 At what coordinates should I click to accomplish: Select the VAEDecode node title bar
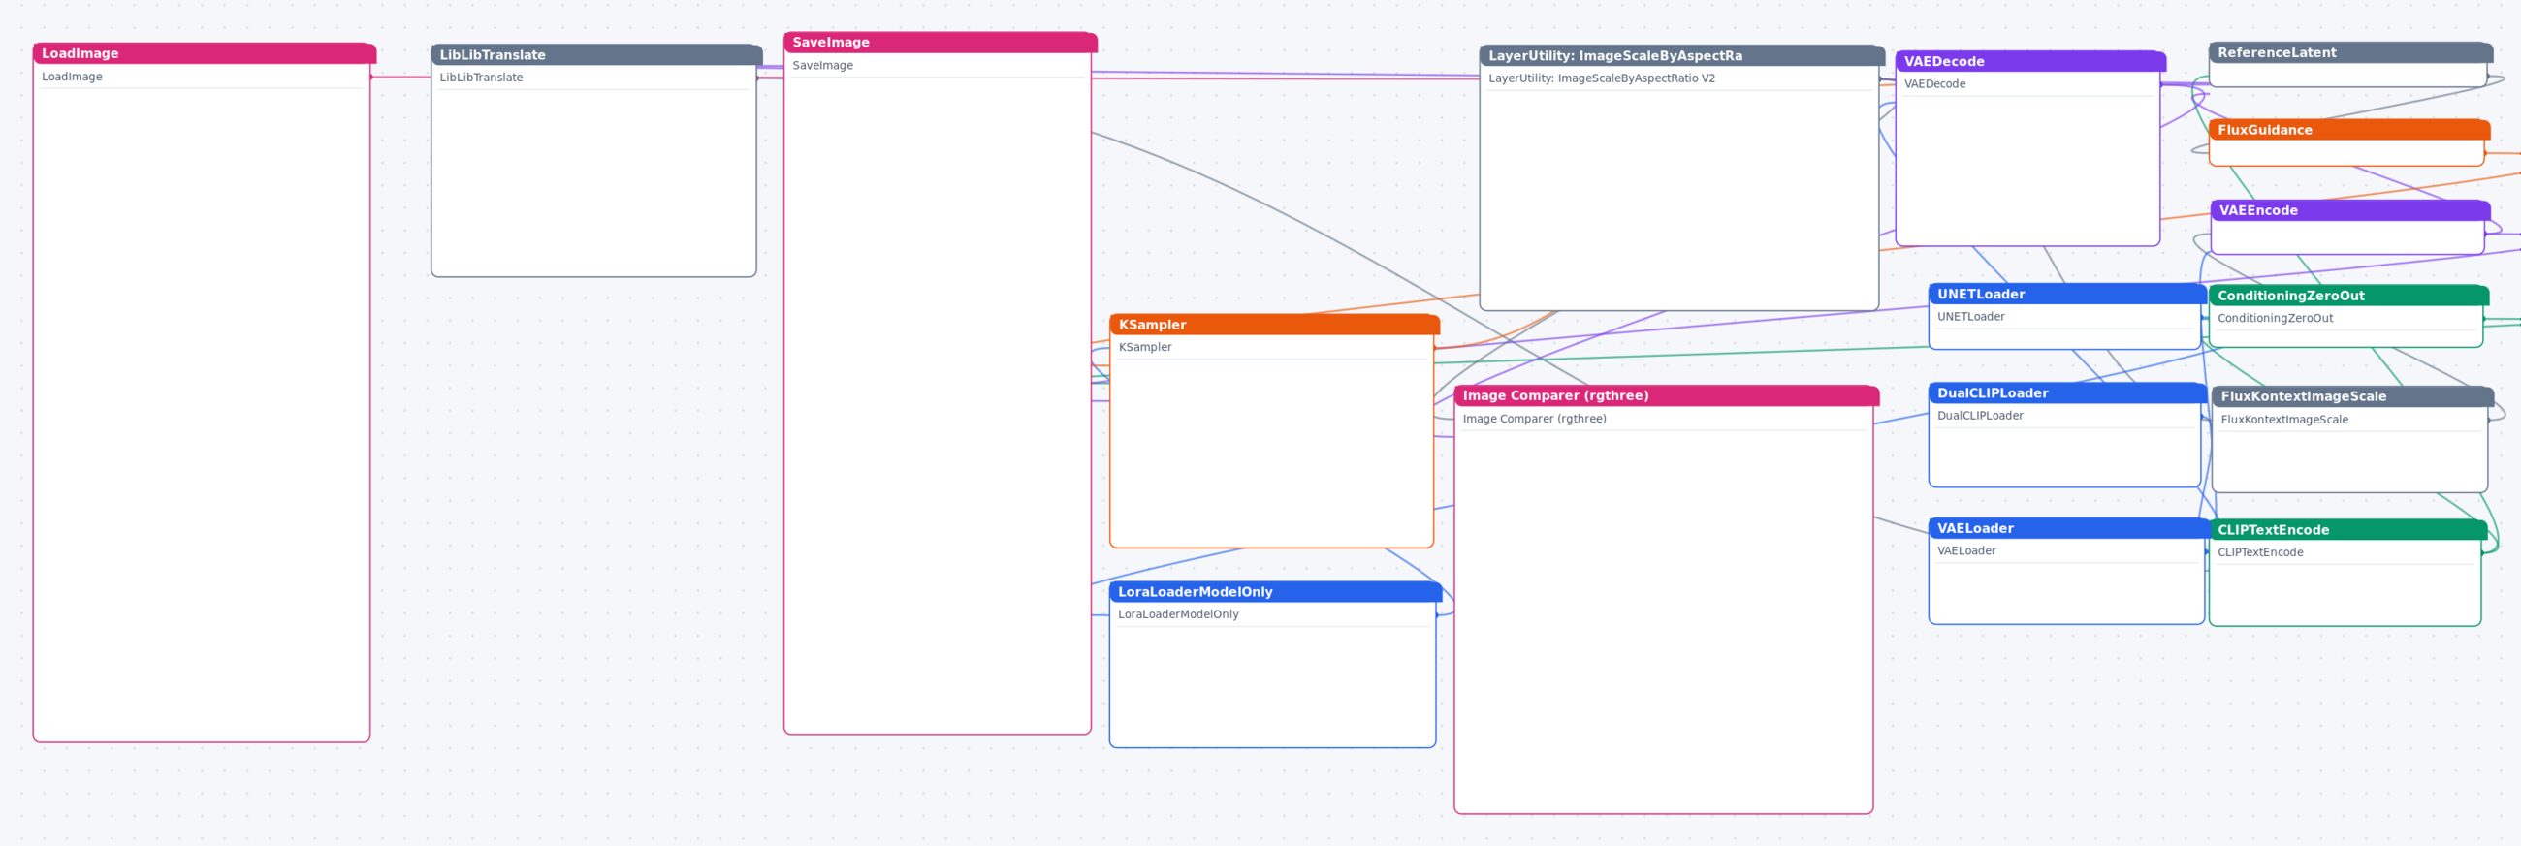2030,62
